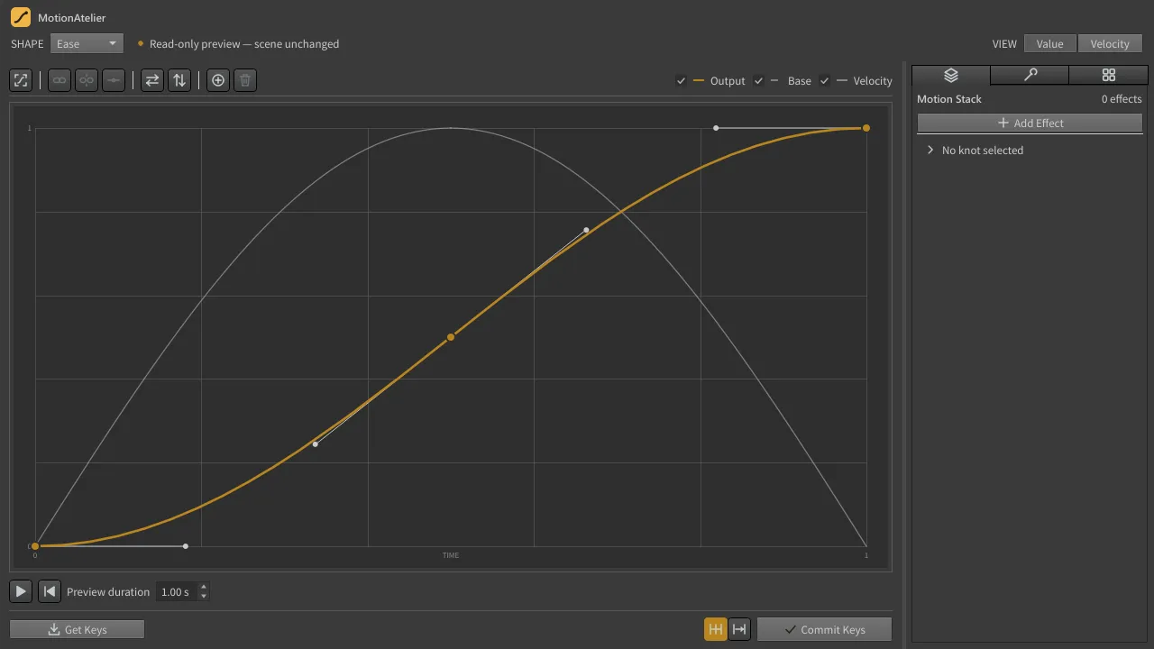This screenshot has width=1154, height=649.
Task: Expand the No knot selected section
Action: click(x=930, y=150)
